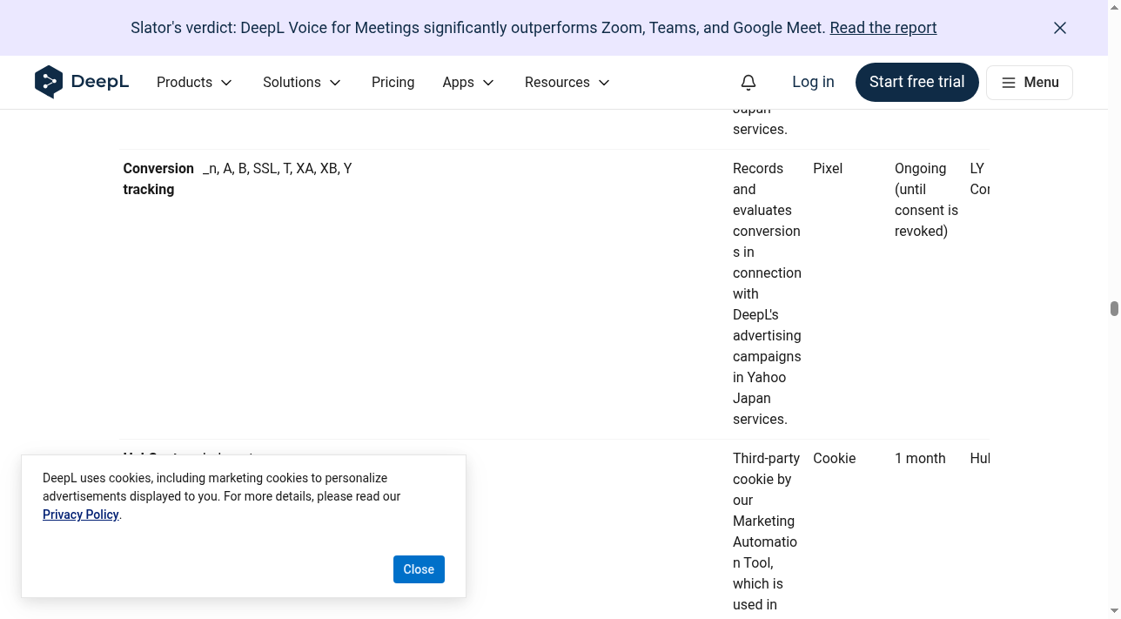
Task: Expand the Resources dropdown
Action: tap(567, 82)
